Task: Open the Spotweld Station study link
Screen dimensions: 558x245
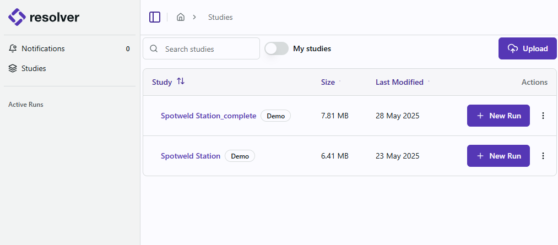Action: pos(191,156)
